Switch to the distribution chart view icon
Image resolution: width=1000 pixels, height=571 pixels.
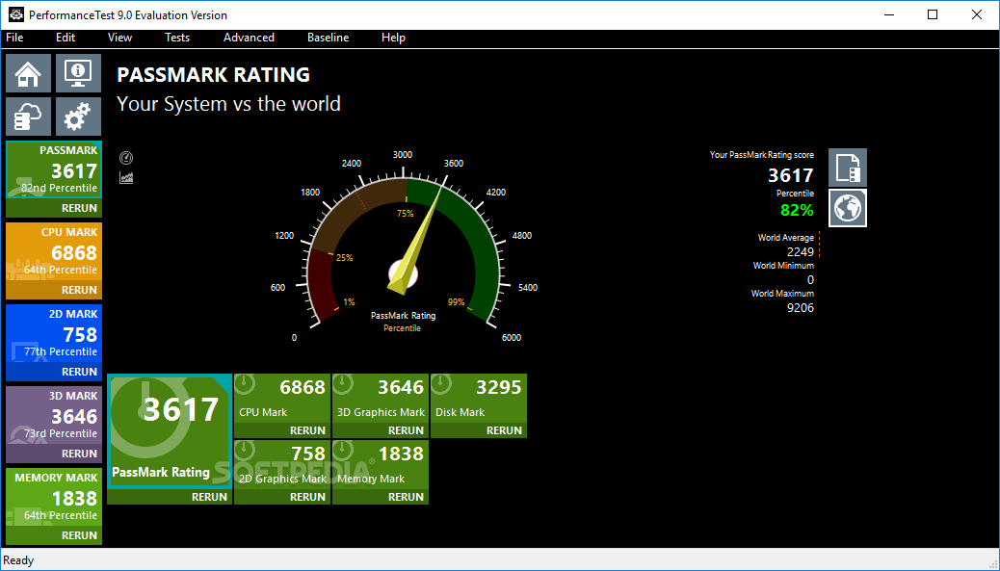[x=126, y=178]
